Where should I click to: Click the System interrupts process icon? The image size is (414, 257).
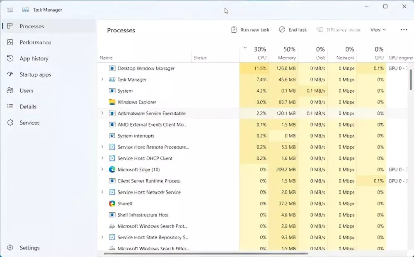click(x=112, y=136)
